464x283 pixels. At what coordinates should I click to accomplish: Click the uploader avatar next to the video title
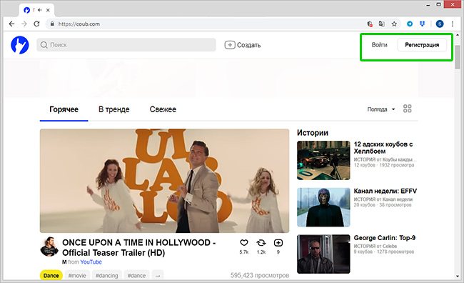tap(49, 247)
